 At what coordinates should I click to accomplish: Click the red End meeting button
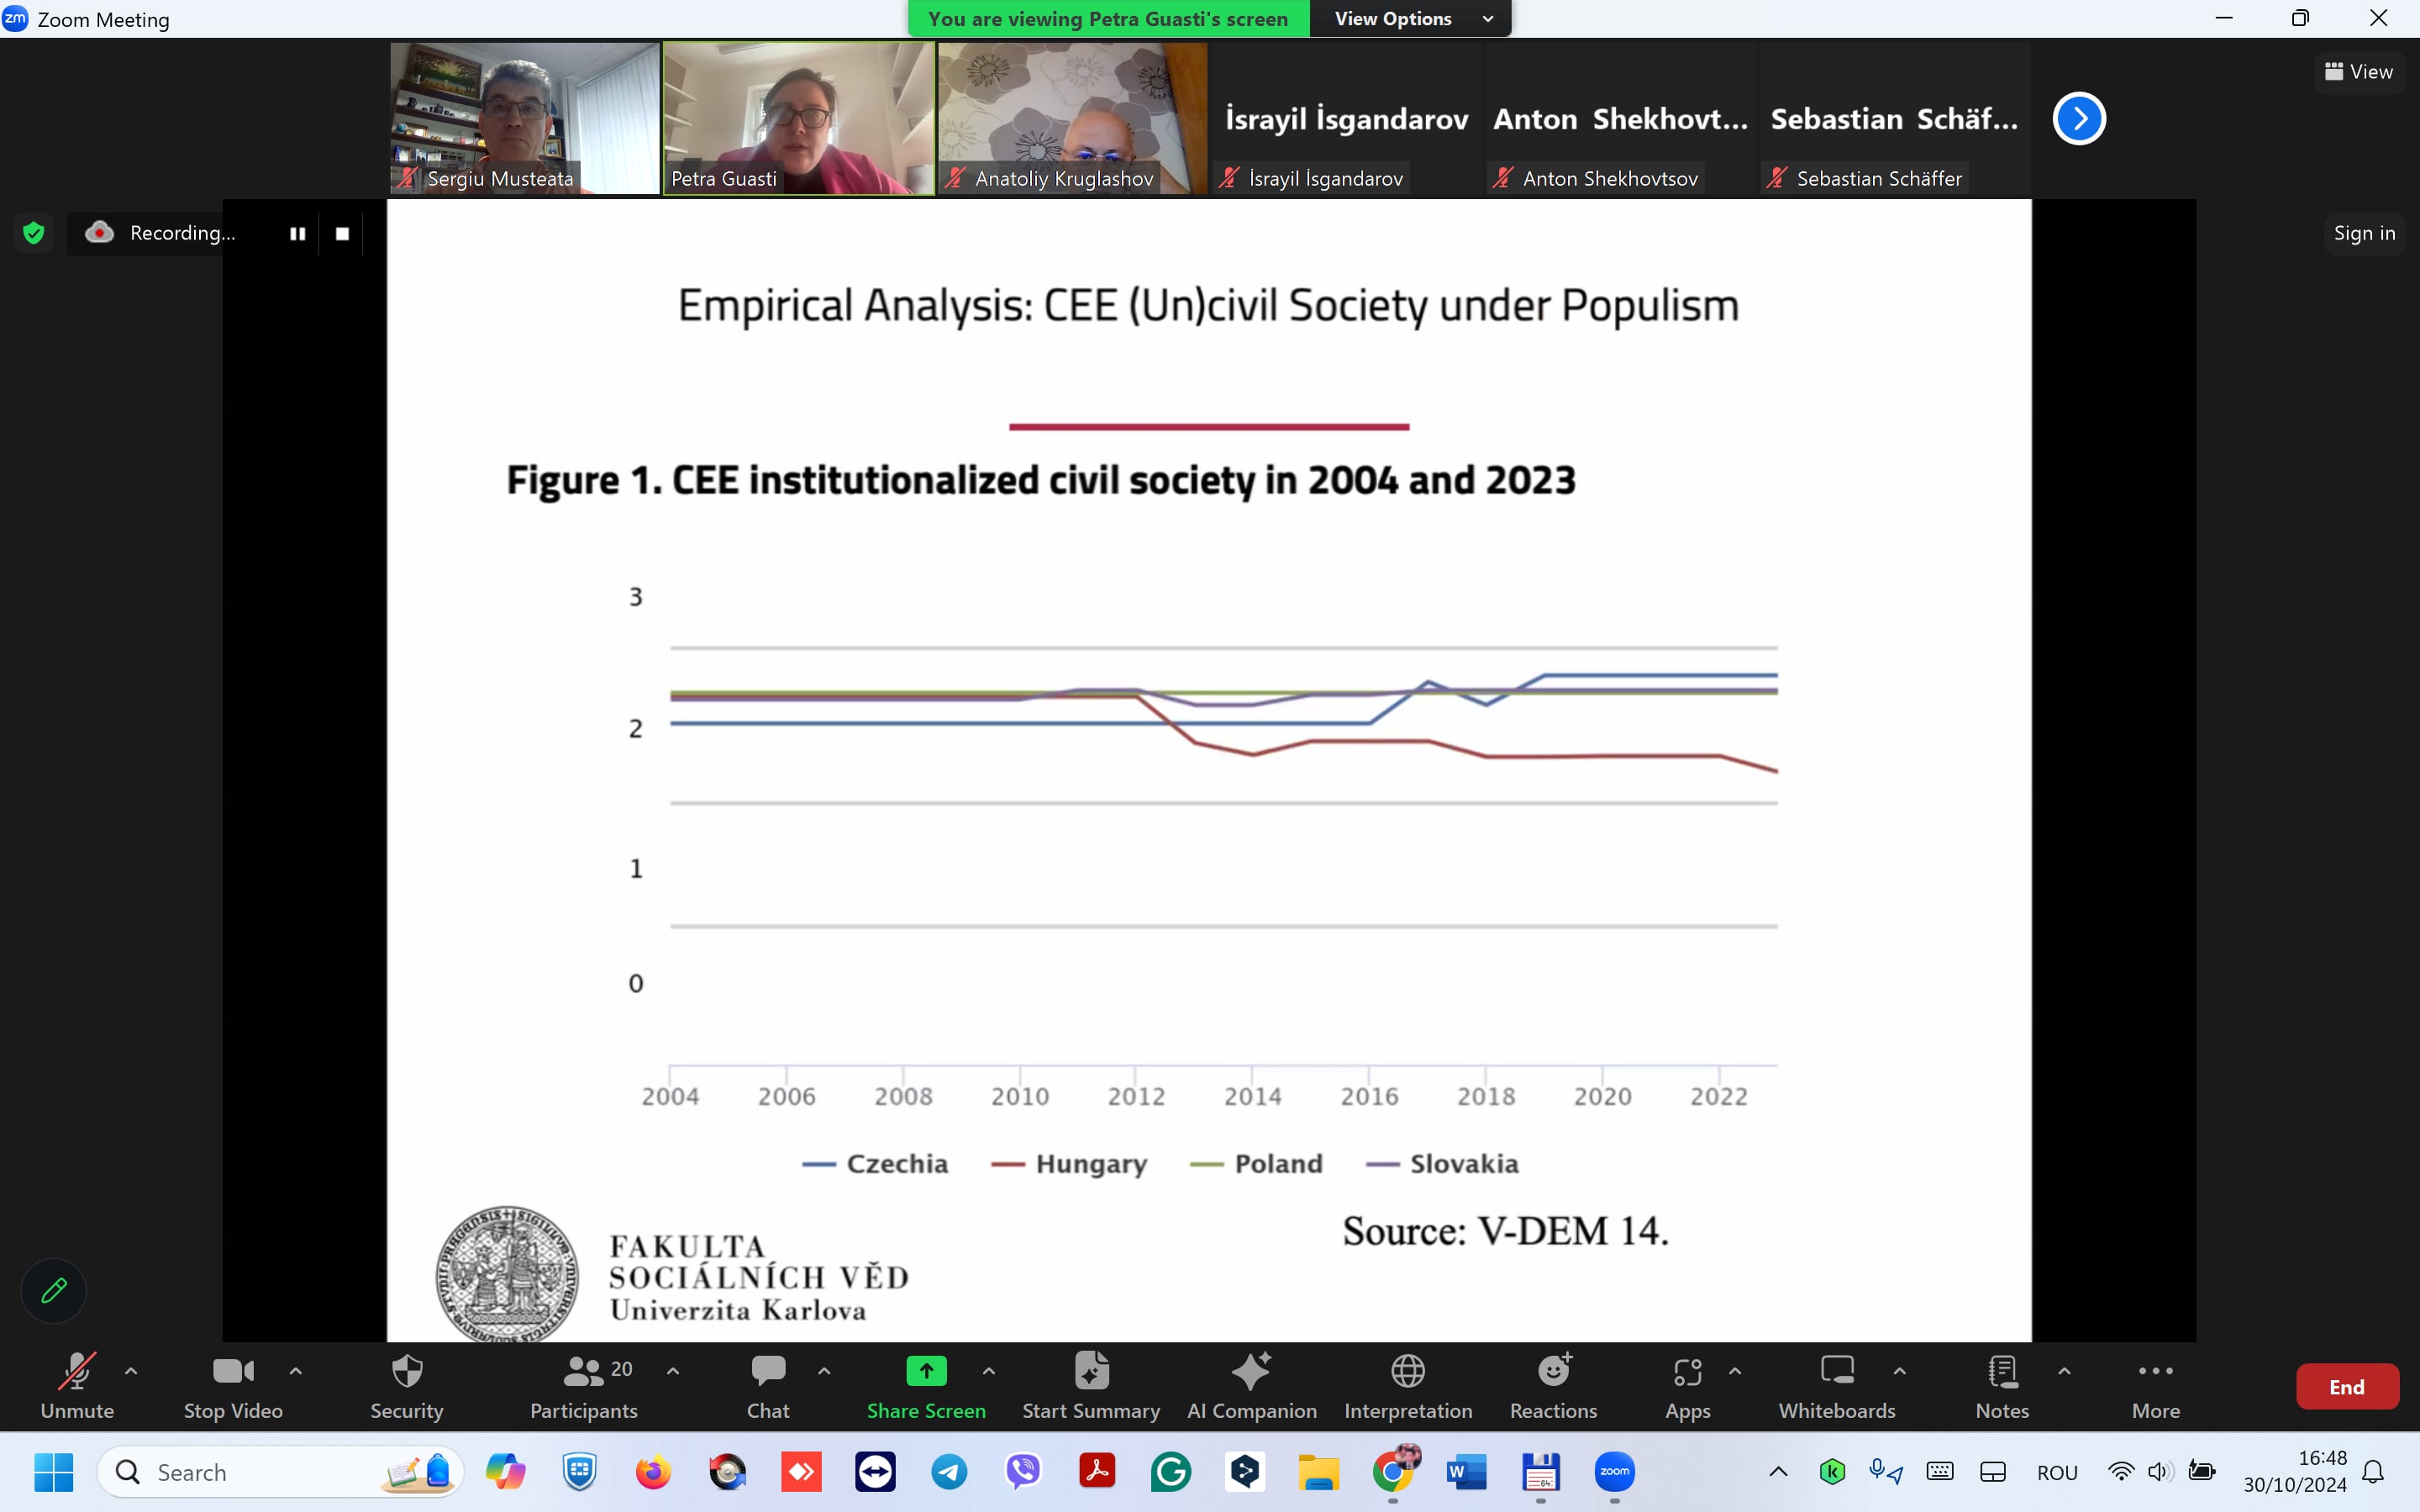(x=2346, y=1387)
